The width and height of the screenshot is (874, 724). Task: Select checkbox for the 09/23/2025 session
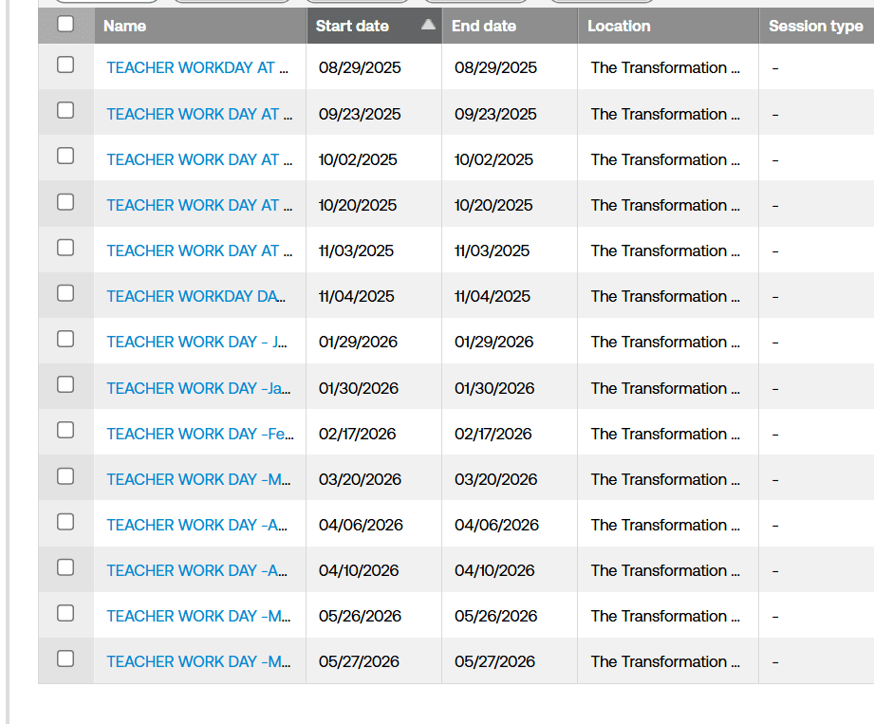[x=65, y=110]
